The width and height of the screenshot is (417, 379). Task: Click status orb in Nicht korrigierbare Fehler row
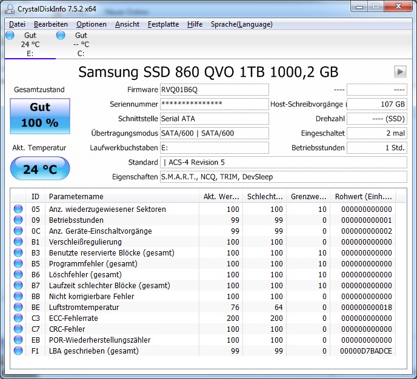18,296
